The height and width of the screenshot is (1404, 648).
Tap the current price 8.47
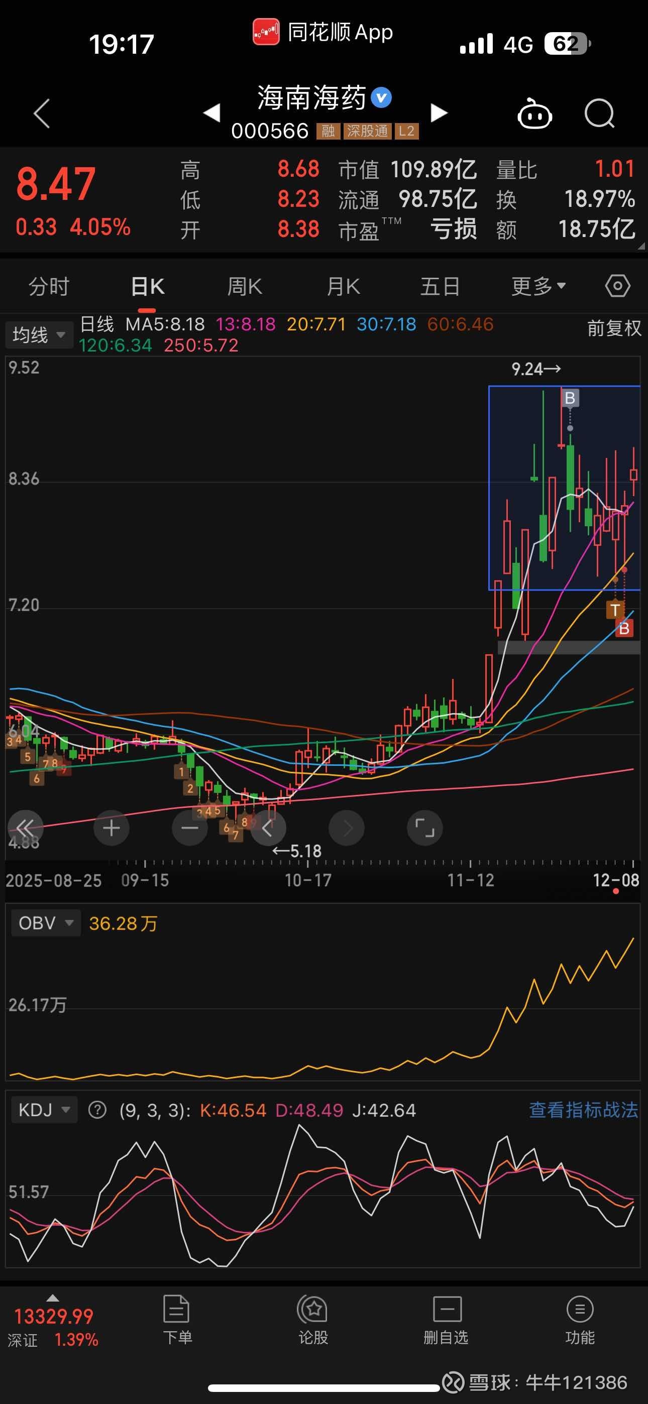(56, 184)
